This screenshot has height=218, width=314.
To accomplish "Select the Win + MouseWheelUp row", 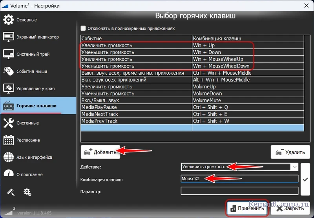I will (x=192, y=59).
